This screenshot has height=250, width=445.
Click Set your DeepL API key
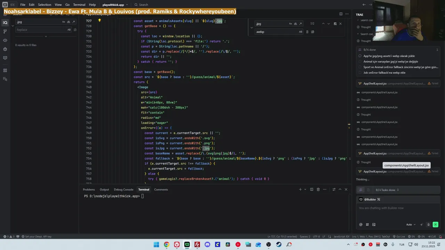tap(37, 236)
